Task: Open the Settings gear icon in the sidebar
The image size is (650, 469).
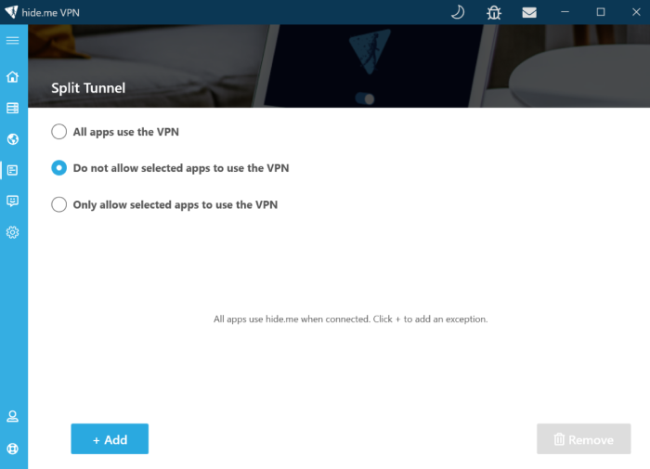Action: point(12,232)
